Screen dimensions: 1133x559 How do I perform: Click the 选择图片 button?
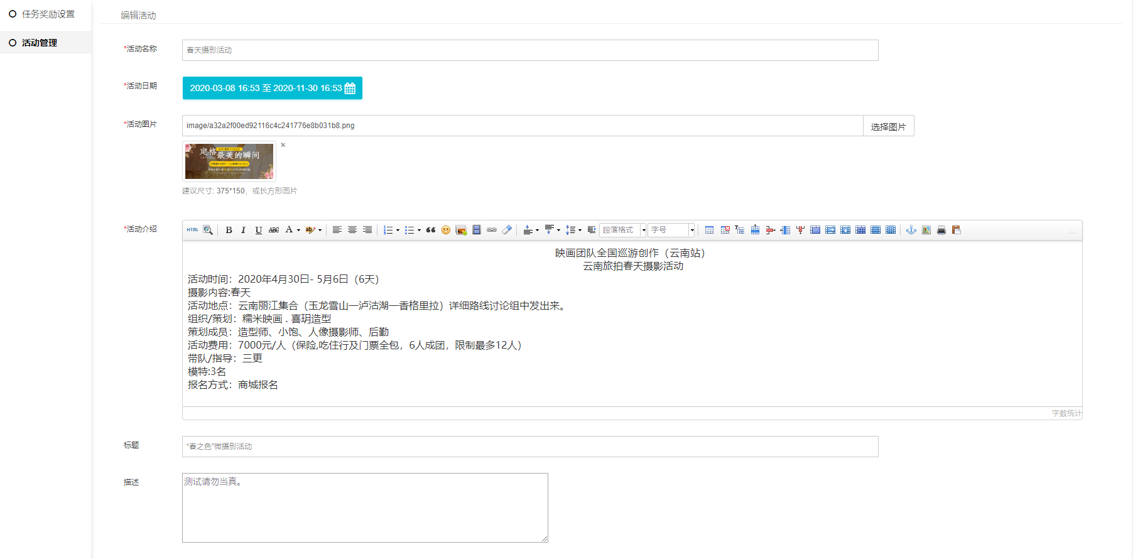tap(889, 126)
